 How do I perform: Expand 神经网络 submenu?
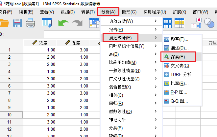click(x=131, y=120)
